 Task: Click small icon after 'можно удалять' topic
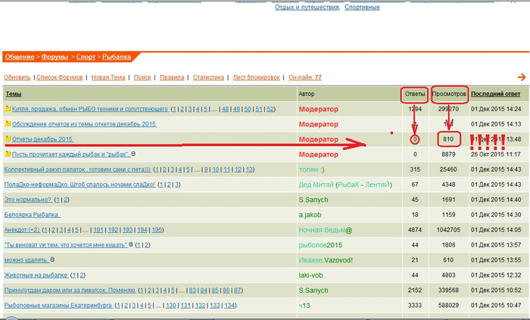pyautogui.click(x=50, y=259)
